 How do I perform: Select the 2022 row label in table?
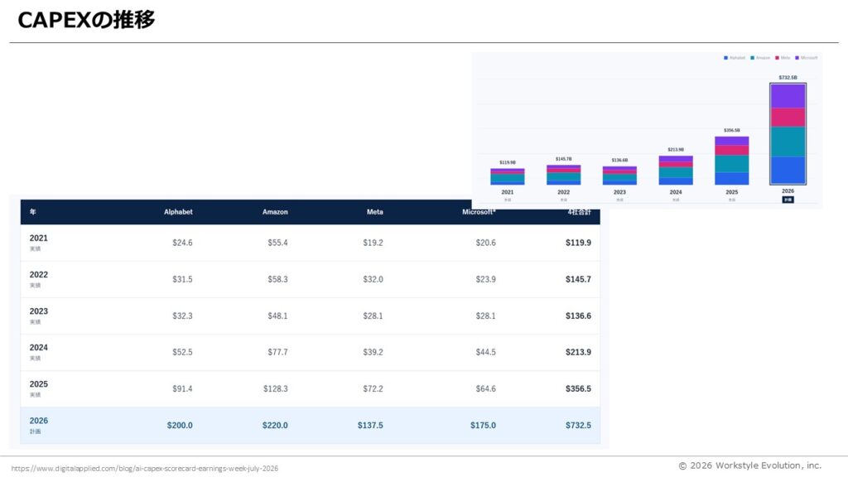[38, 275]
